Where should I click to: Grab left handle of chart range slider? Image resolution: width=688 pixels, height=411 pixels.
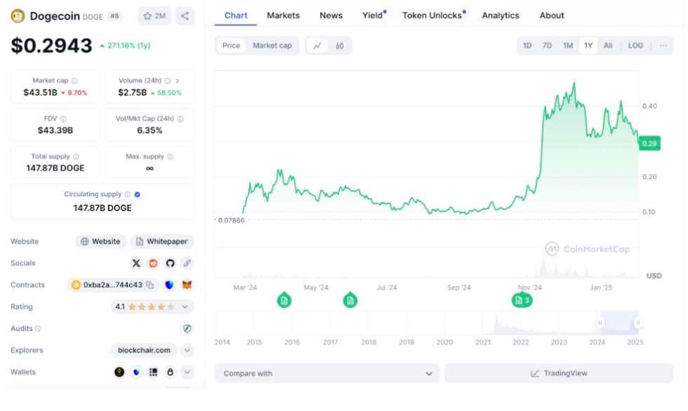click(600, 323)
